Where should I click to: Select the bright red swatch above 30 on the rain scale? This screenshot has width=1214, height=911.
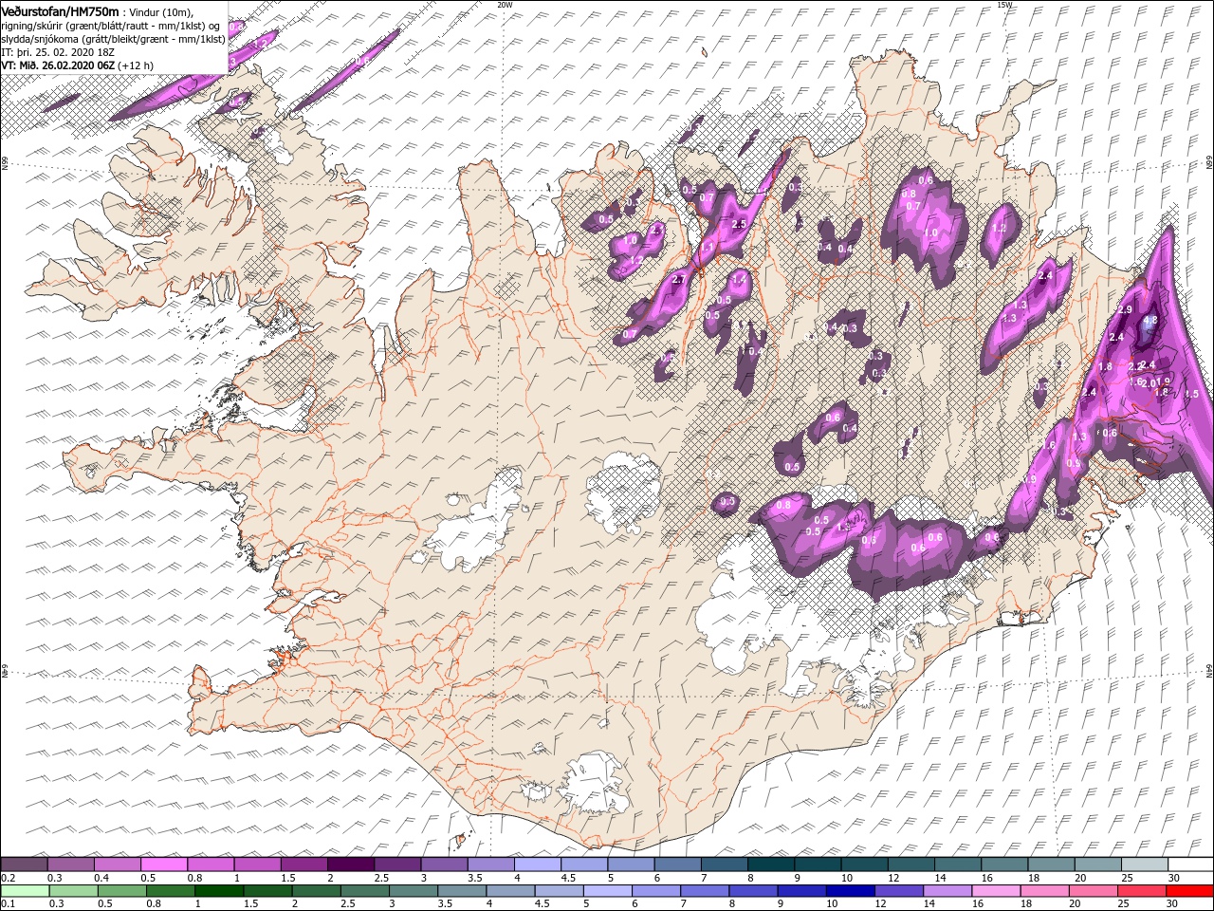pos(1189,891)
